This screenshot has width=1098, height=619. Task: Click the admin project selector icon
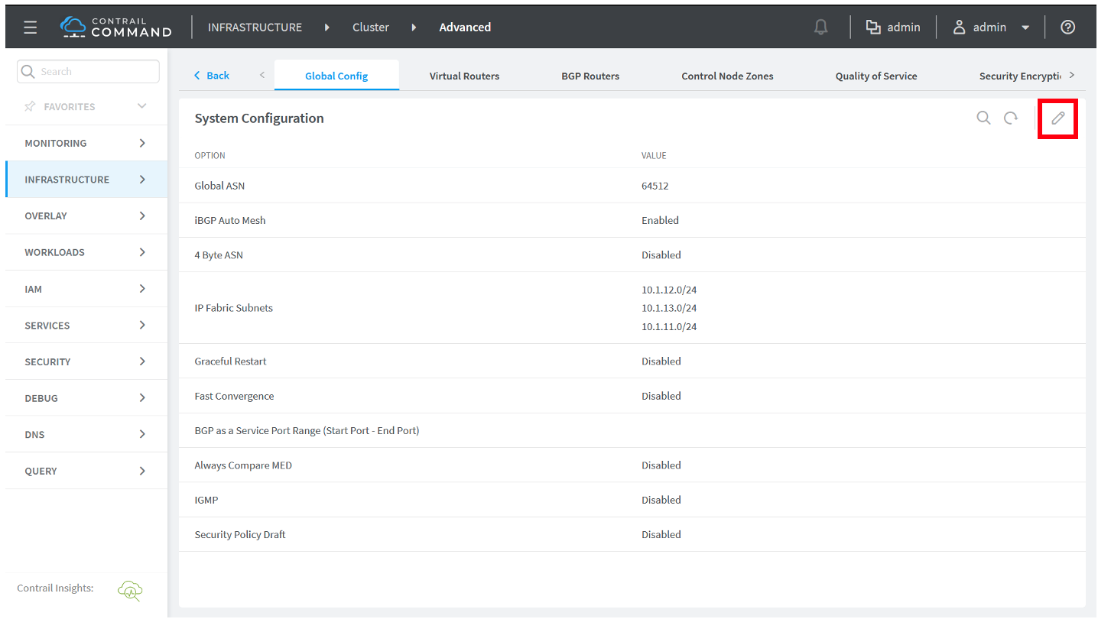tap(873, 28)
